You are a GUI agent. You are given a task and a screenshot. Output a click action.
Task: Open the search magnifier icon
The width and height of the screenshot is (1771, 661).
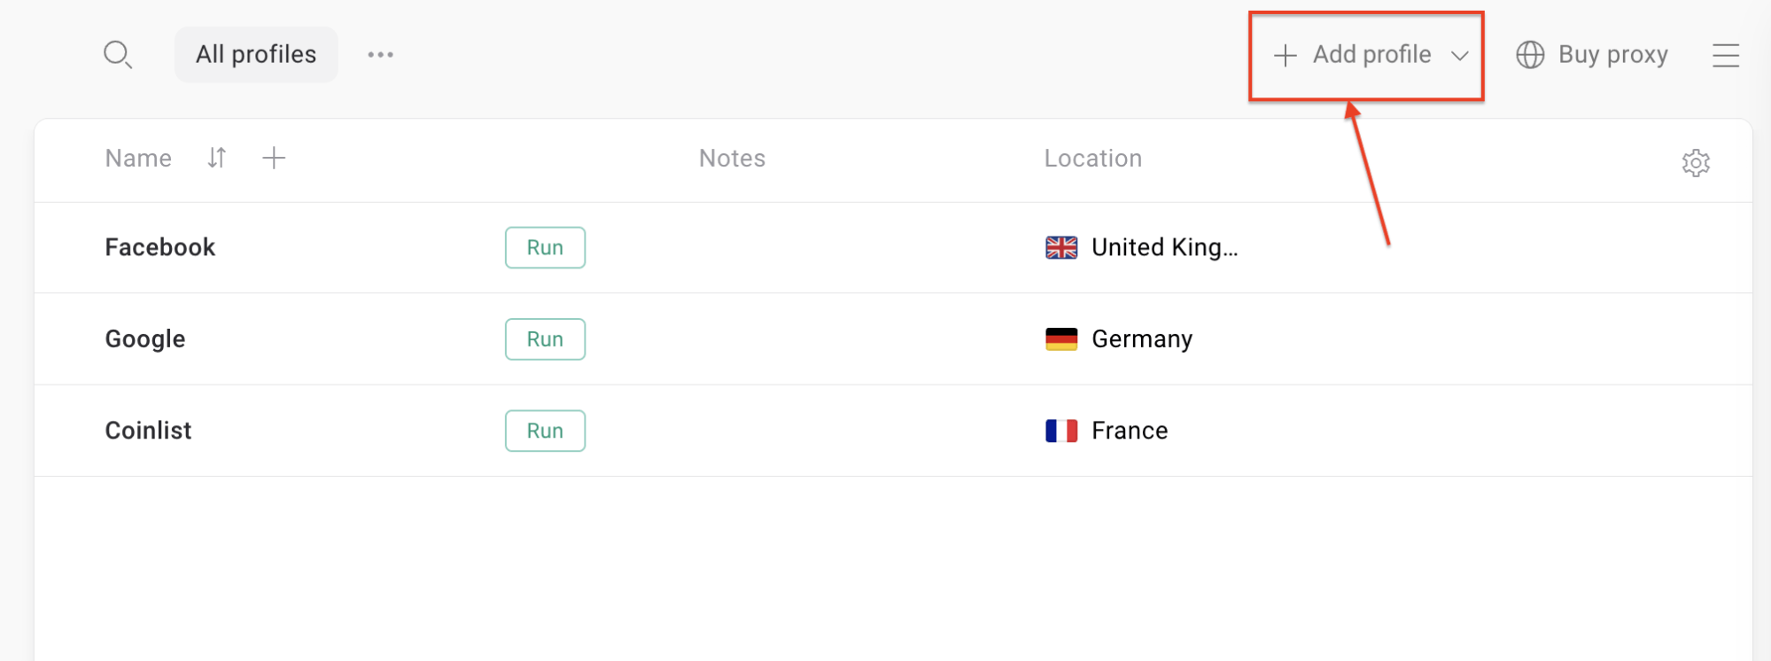coord(118,55)
